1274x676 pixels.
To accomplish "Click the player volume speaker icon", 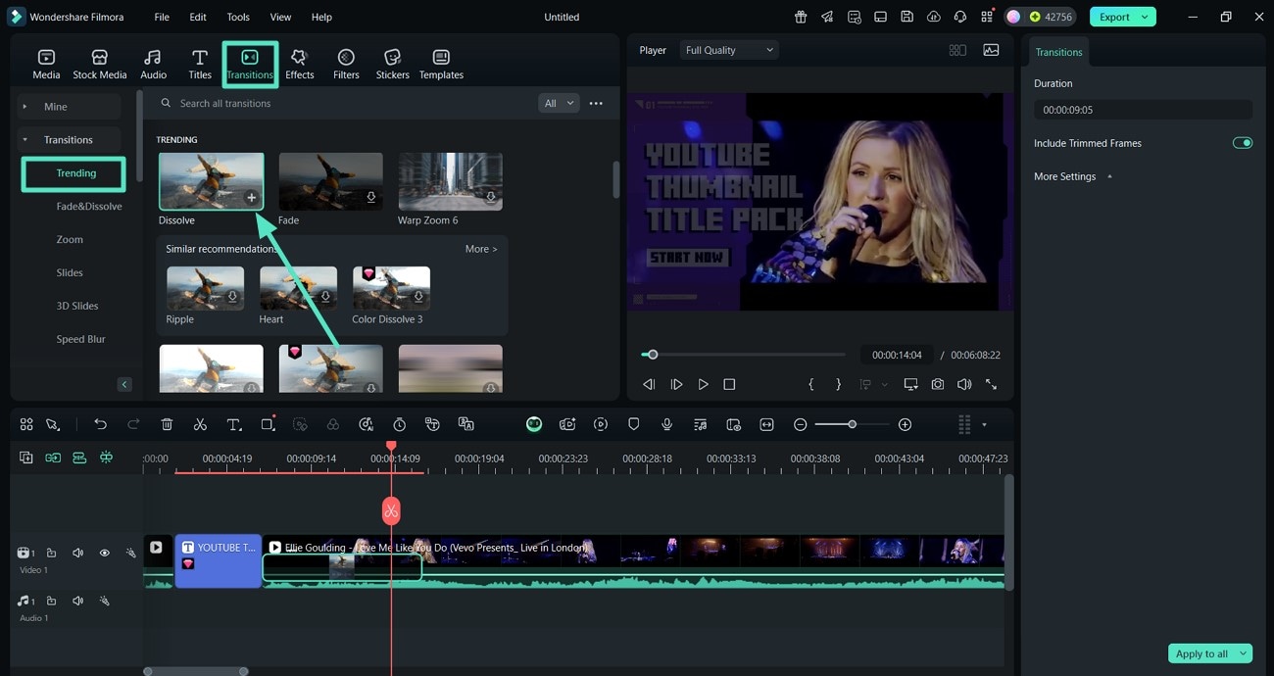I will click(x=964, y=384).
